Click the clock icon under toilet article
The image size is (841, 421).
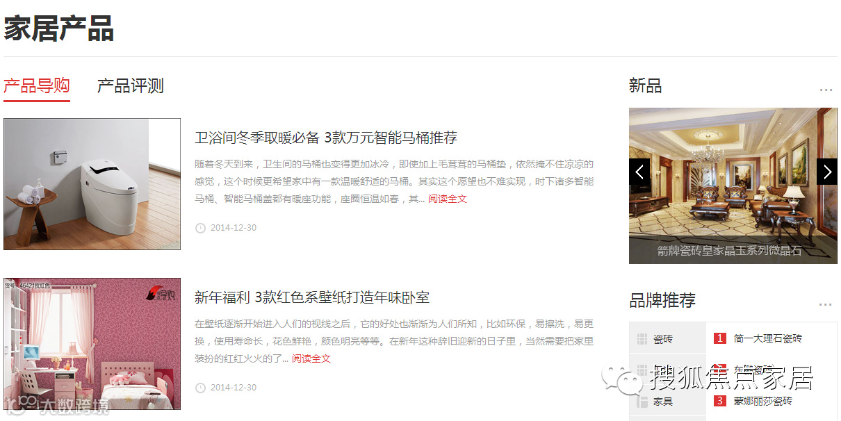pyautogui.click(x=200, y=228)
